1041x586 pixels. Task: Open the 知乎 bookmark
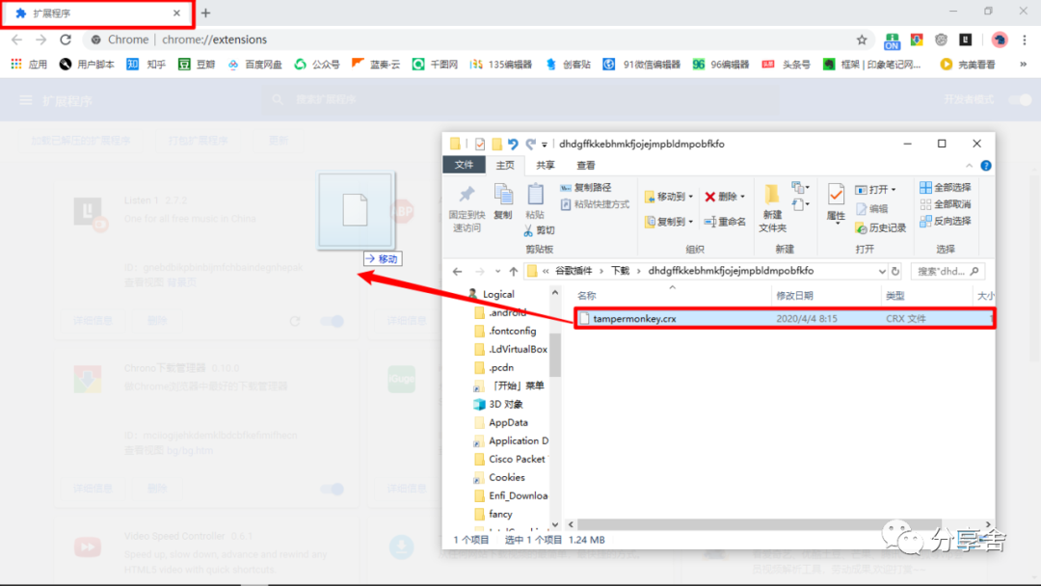pos(147,65)
